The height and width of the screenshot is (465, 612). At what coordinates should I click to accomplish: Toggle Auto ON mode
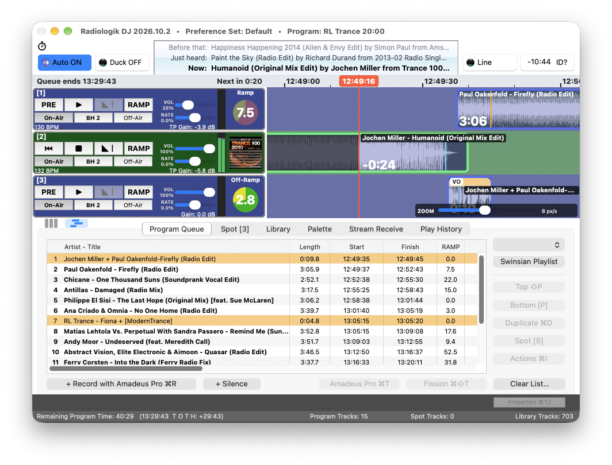64,63
